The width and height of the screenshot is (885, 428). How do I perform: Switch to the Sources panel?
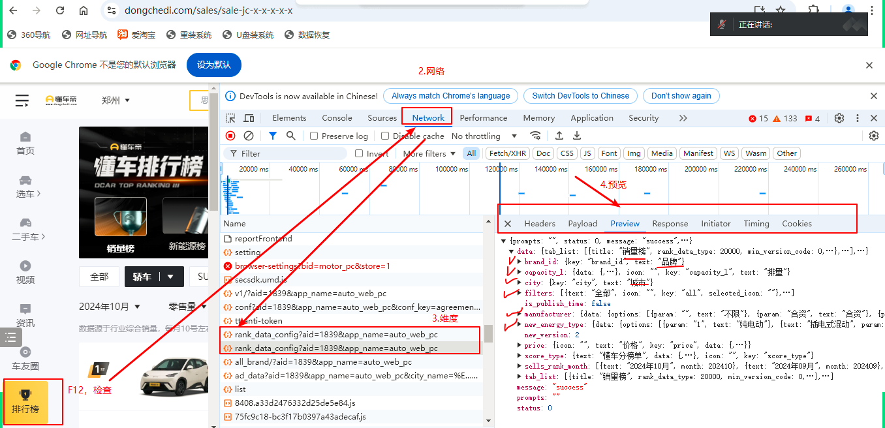(382, 118)
